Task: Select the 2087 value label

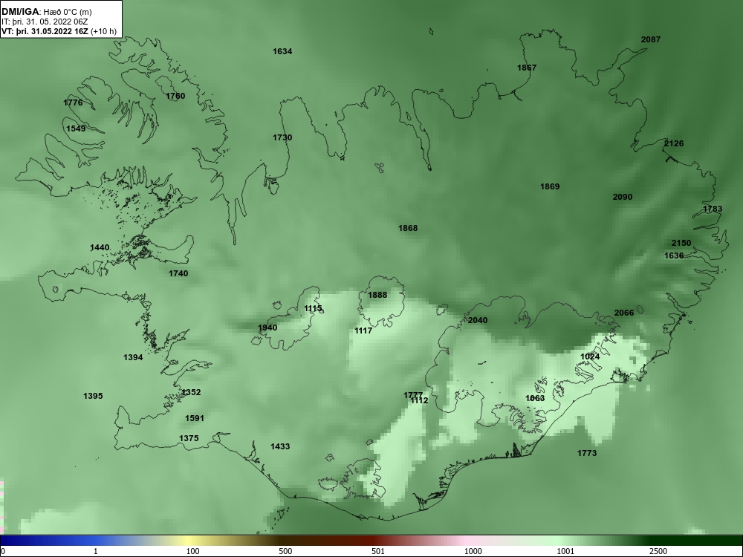Action: pyautogui.click(x=651, y=40)
